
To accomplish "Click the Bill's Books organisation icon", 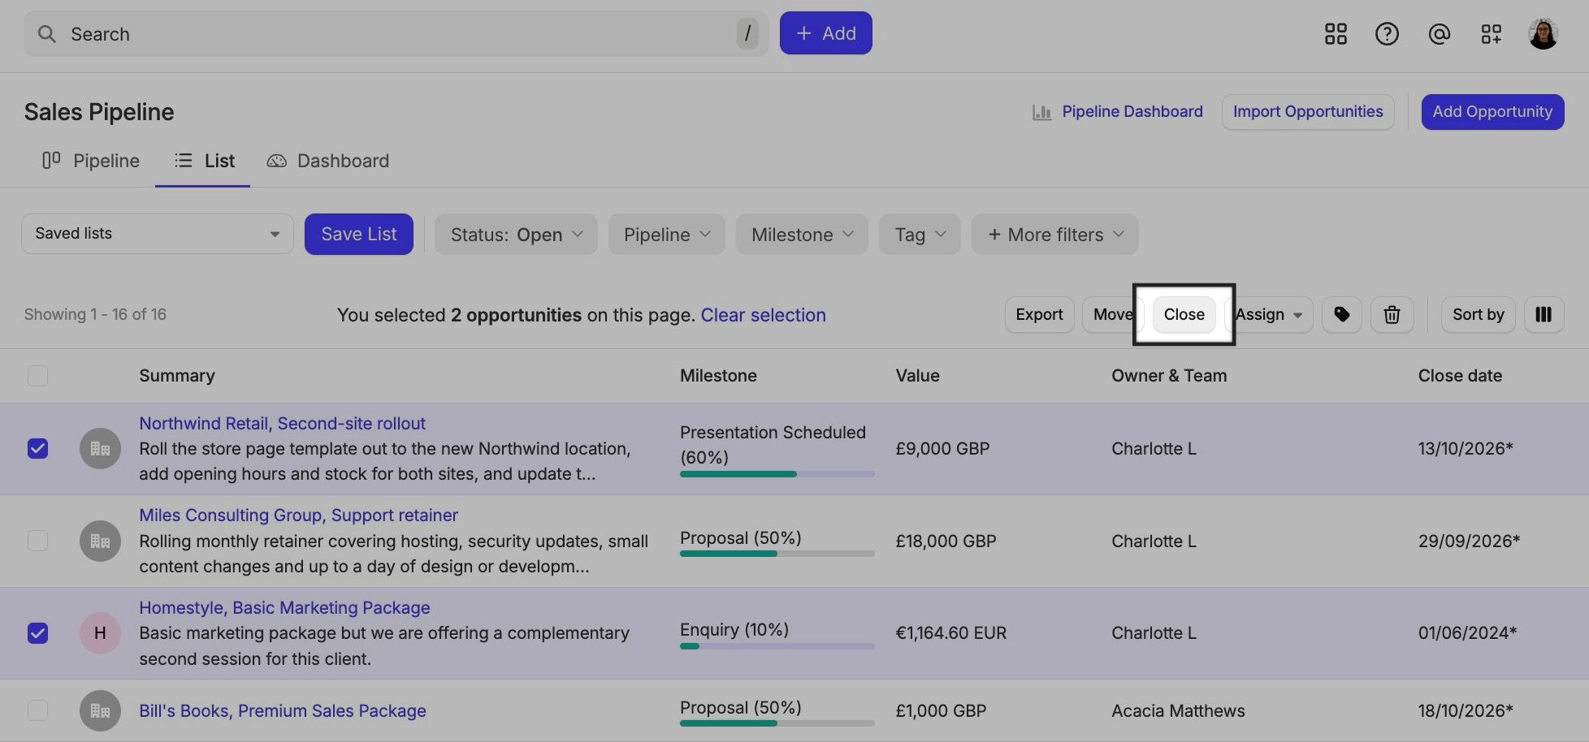I will coord(100,710).
